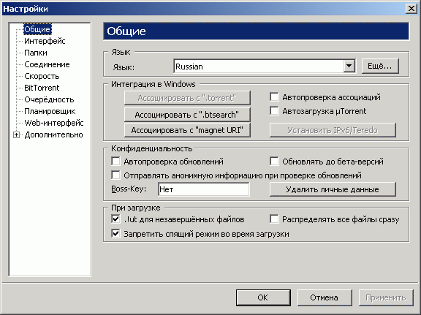Toggle anonymous info sending checkbox
The width and height of the screenshot is (421, 315).
(x=115, y=175)
